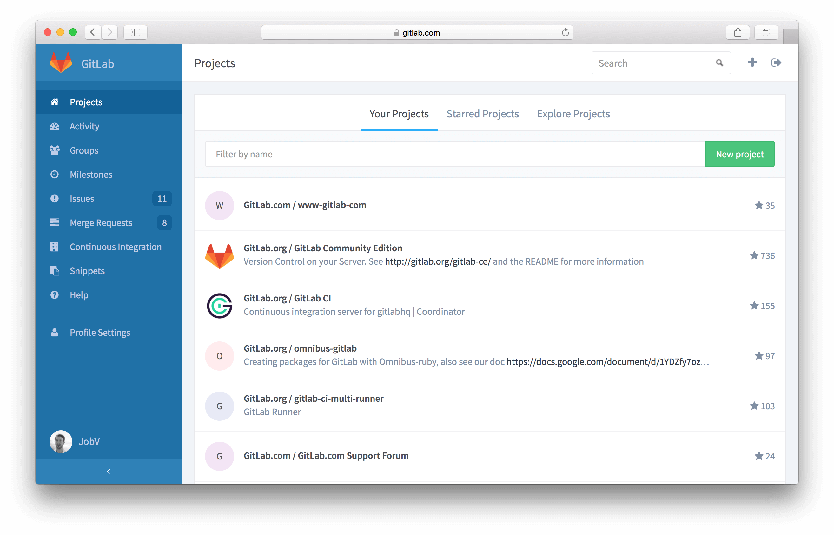Expand the left sidebar collapse arrow
This screenshot has width=834, height=535.
pos(108,471)
